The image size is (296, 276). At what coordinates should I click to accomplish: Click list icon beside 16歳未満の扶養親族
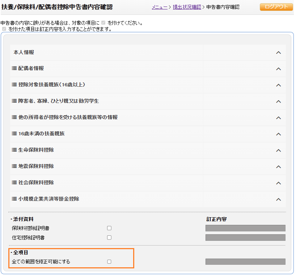[14, 134]
